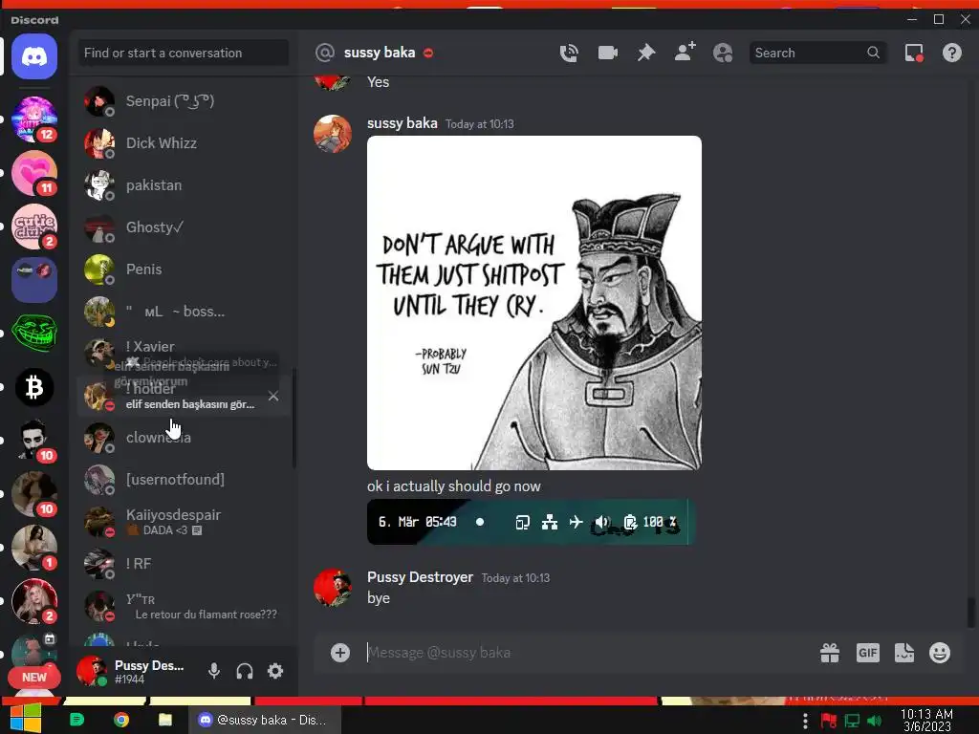Open the Sun Tzu meme image
The image size is (979, 734).
point(534,303)
